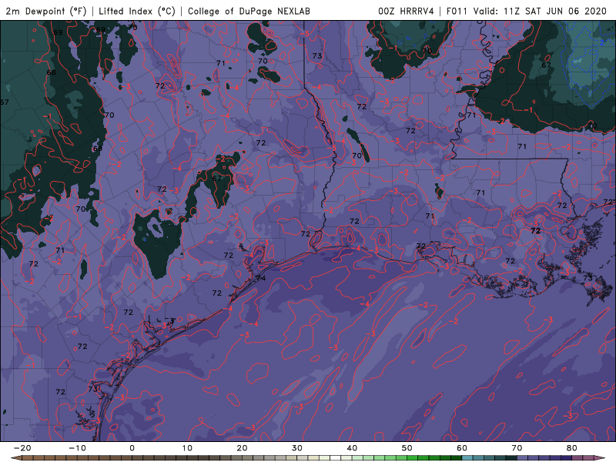This screenshot has height=462, width=616.
Task: Click the "20" color scale label
Action: (242, 448)
